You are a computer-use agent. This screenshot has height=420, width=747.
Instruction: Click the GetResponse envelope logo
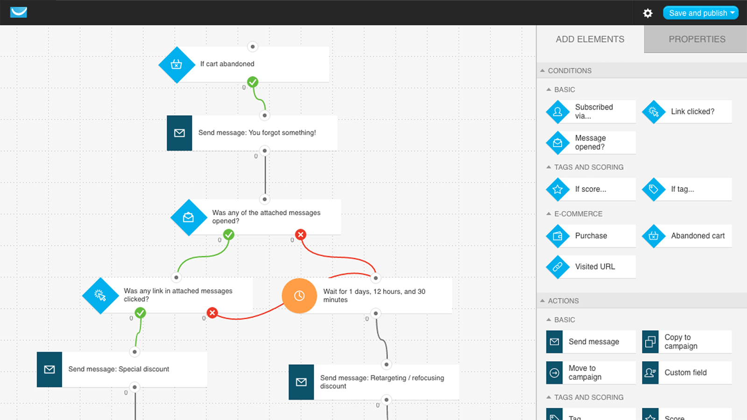tap(19, 12)
